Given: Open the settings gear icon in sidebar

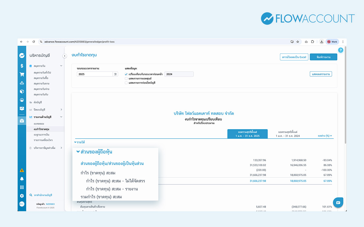Looking at the screenshot, I should click(x=22, y=196).
